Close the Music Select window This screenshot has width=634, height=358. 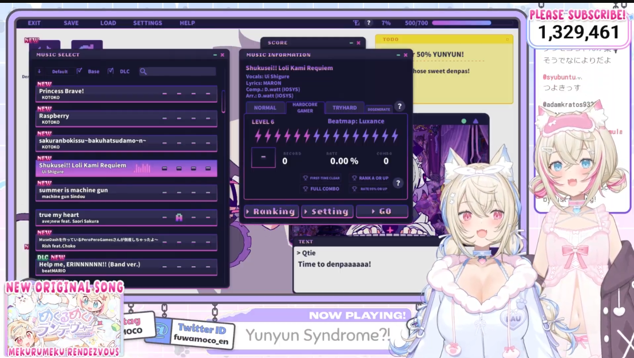pyautogui.click(x=223, y=54)
